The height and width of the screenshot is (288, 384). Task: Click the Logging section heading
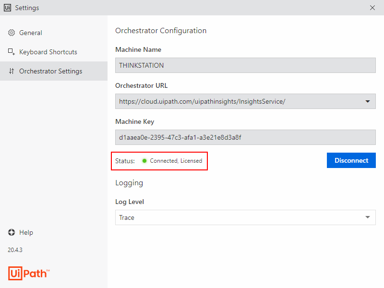click(x=129, y=183)
